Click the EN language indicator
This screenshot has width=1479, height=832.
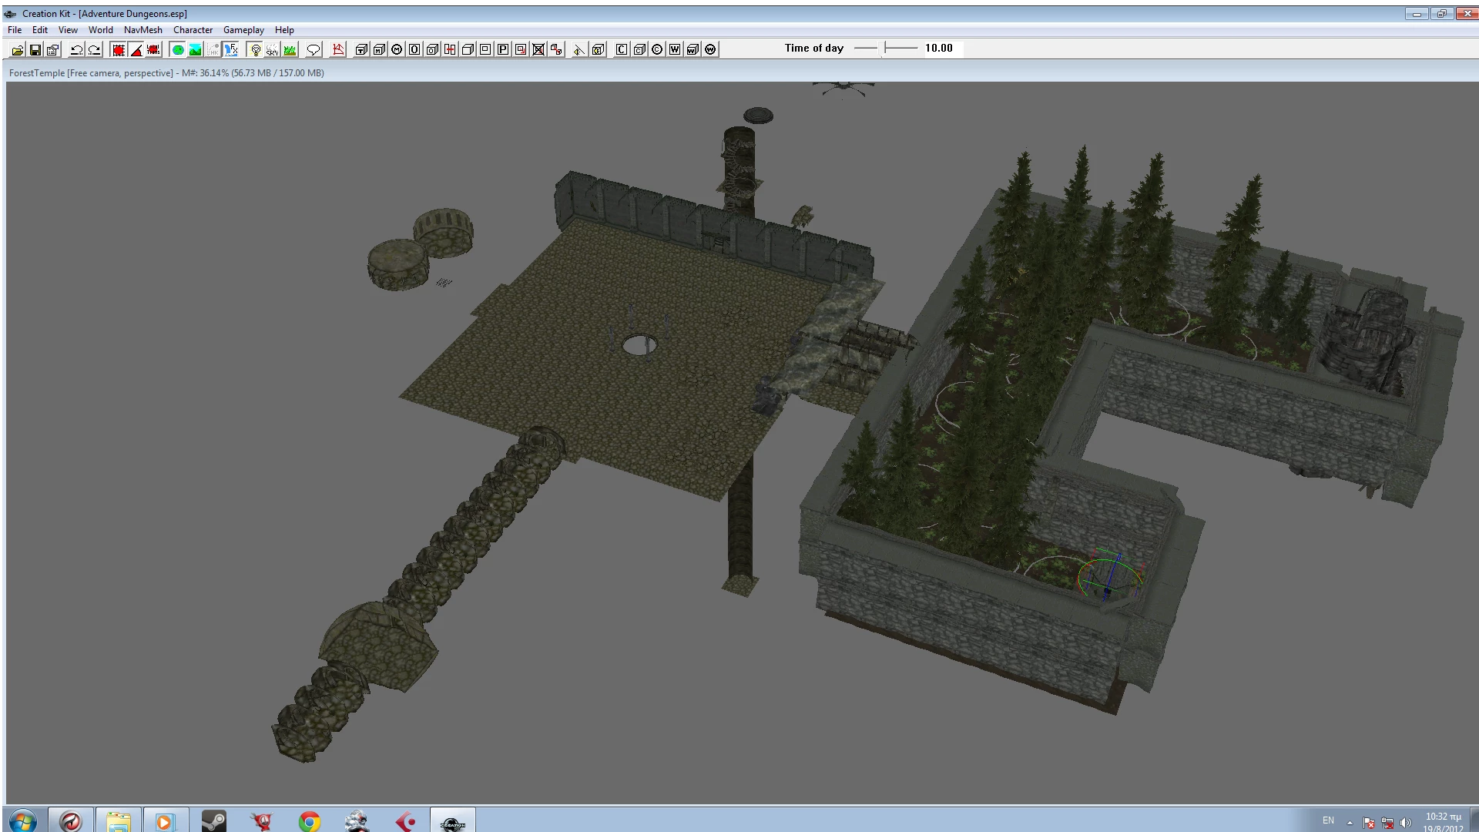point(1328,820)
